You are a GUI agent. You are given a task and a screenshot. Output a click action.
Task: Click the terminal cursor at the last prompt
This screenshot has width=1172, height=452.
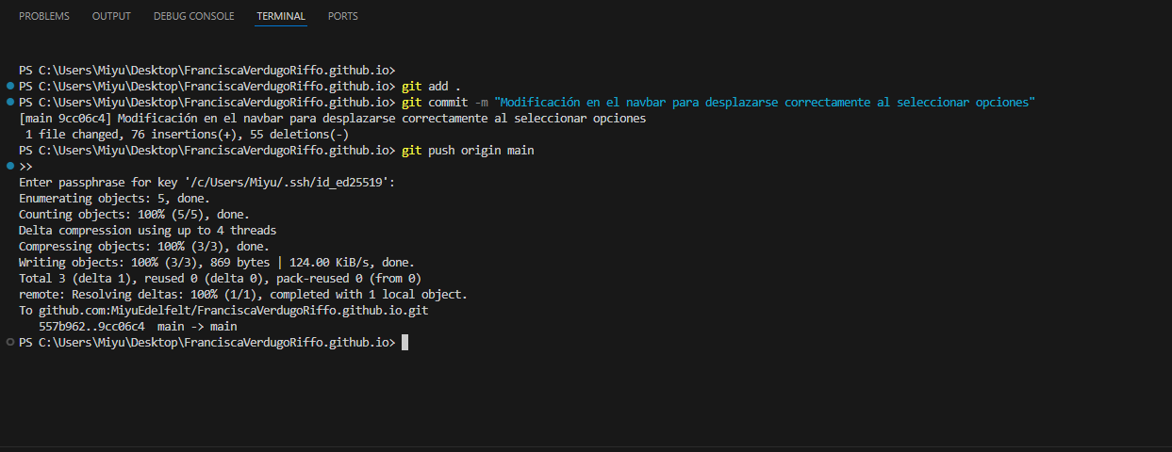click(x=404, y=343)
